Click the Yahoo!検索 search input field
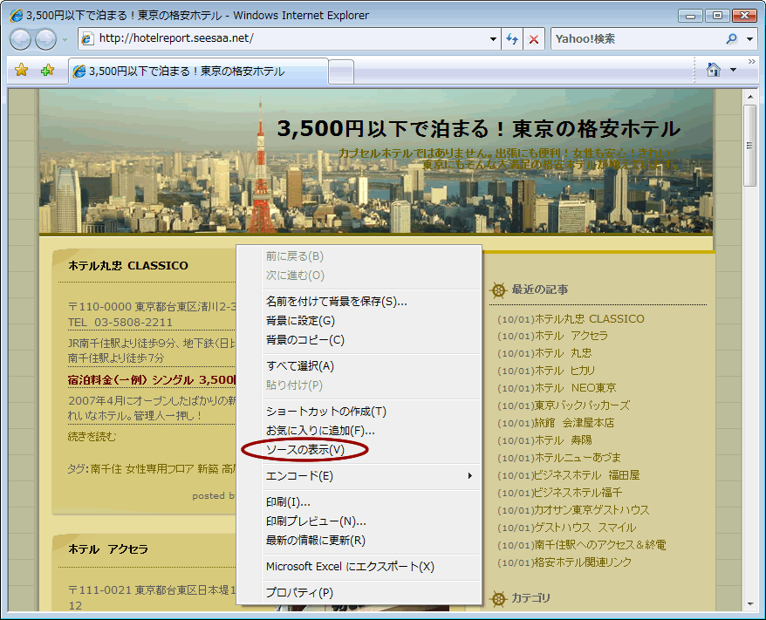The width and height of the screenshot is (766, 620). pos(637,39)
